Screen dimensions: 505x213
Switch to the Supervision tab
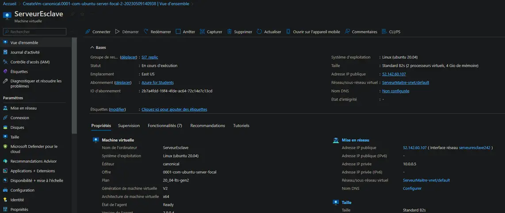point(129,126)
